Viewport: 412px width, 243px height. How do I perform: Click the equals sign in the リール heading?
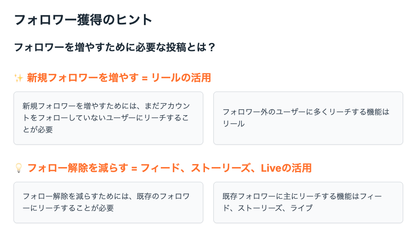(145, 78)
